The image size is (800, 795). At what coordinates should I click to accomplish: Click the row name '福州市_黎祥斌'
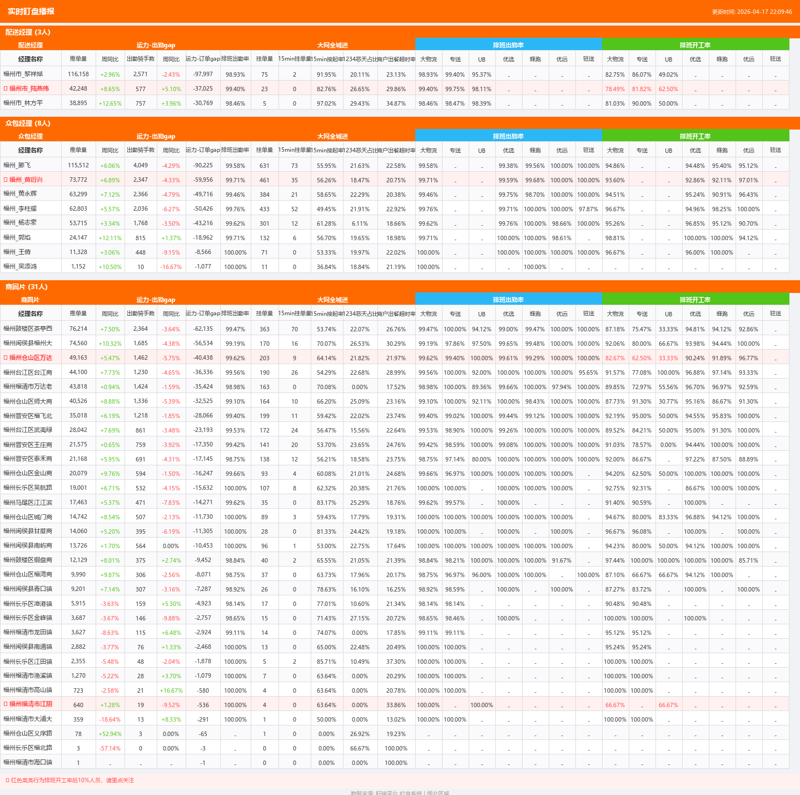tap(23, 74)
